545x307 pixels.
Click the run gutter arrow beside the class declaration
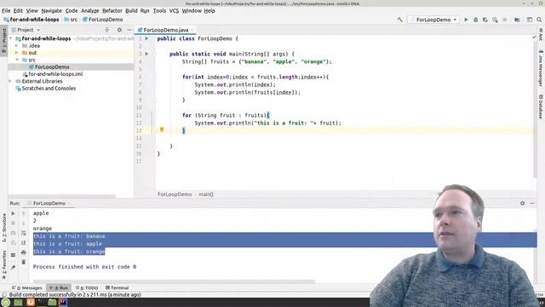point(146,38)
